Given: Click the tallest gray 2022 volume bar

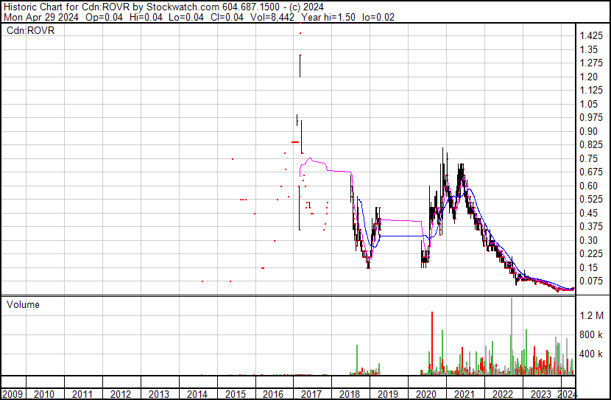Looking at the screenshot, I should coord(511,337).
